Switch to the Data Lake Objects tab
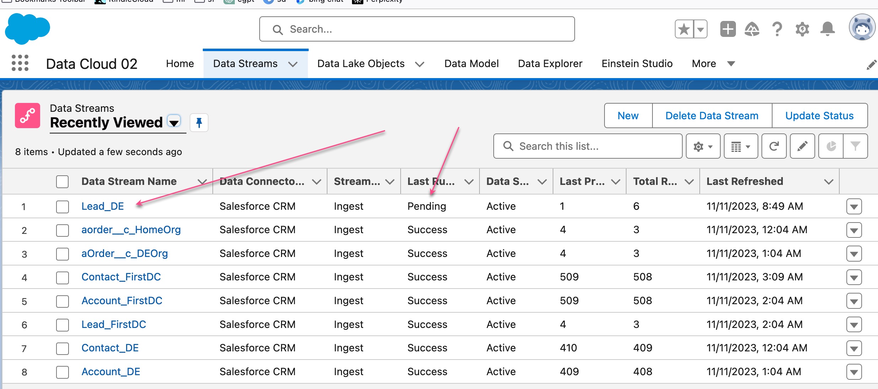Image resolution: width=878 pixels, height=389 pixels. (361, 64)
